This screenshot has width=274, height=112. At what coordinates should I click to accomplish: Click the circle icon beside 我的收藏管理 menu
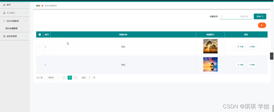pyautogui.click(x=4, y=21)
